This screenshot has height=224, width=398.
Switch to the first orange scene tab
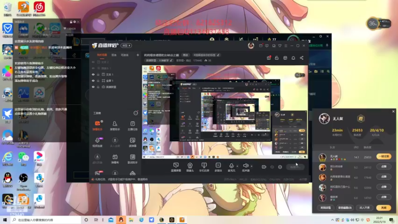point(102,55)
